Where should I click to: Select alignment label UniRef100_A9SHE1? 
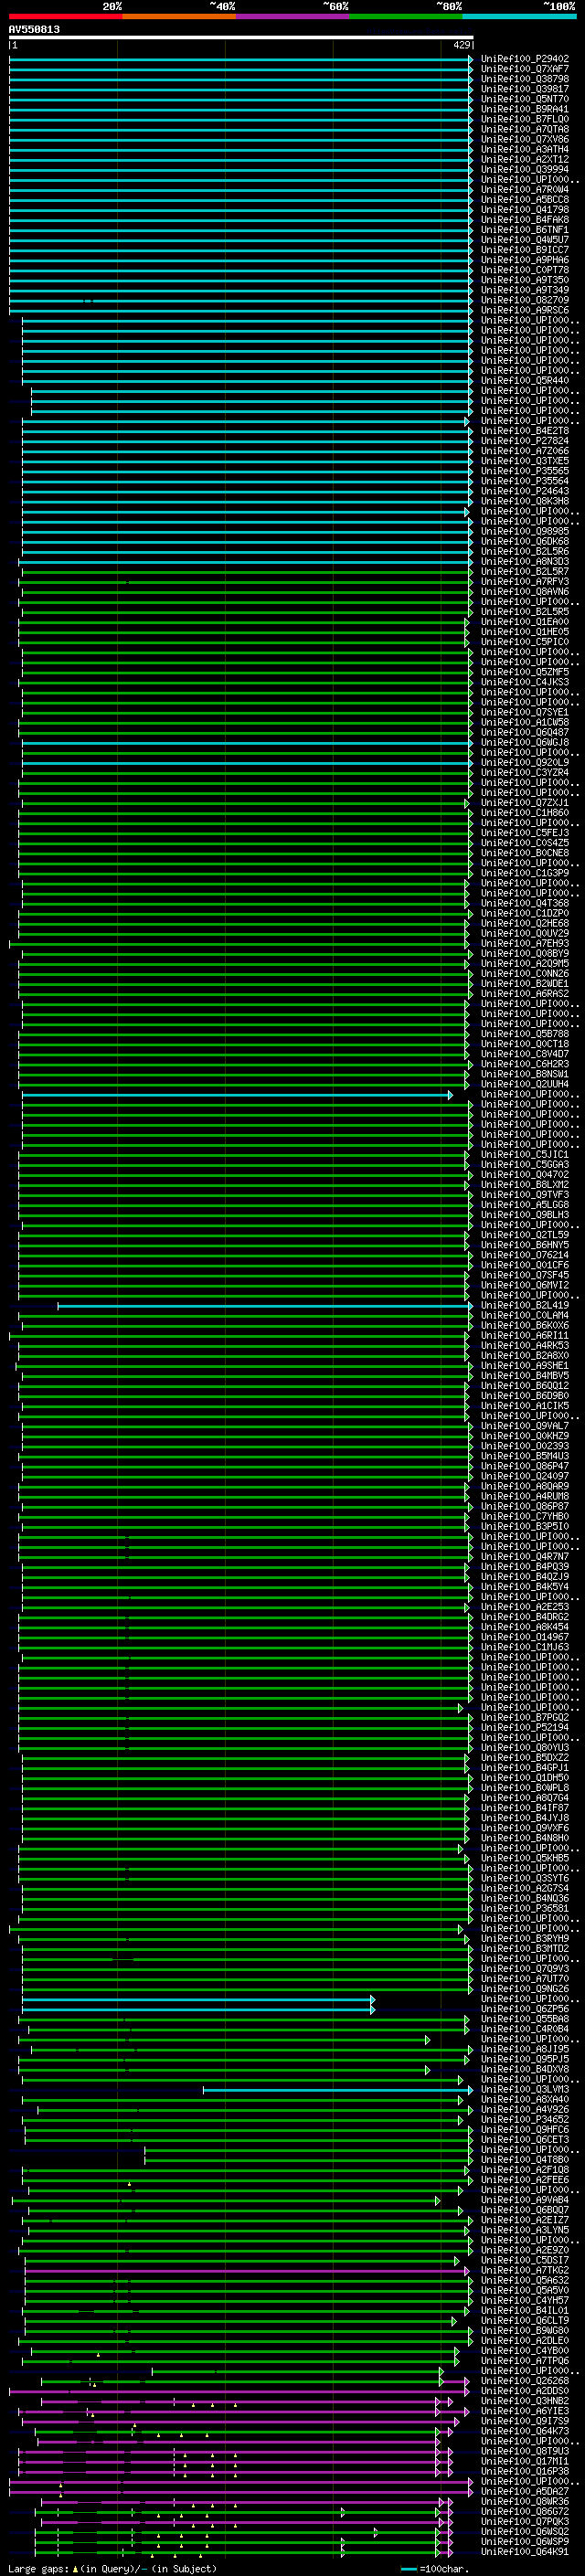pos(525,1365)
